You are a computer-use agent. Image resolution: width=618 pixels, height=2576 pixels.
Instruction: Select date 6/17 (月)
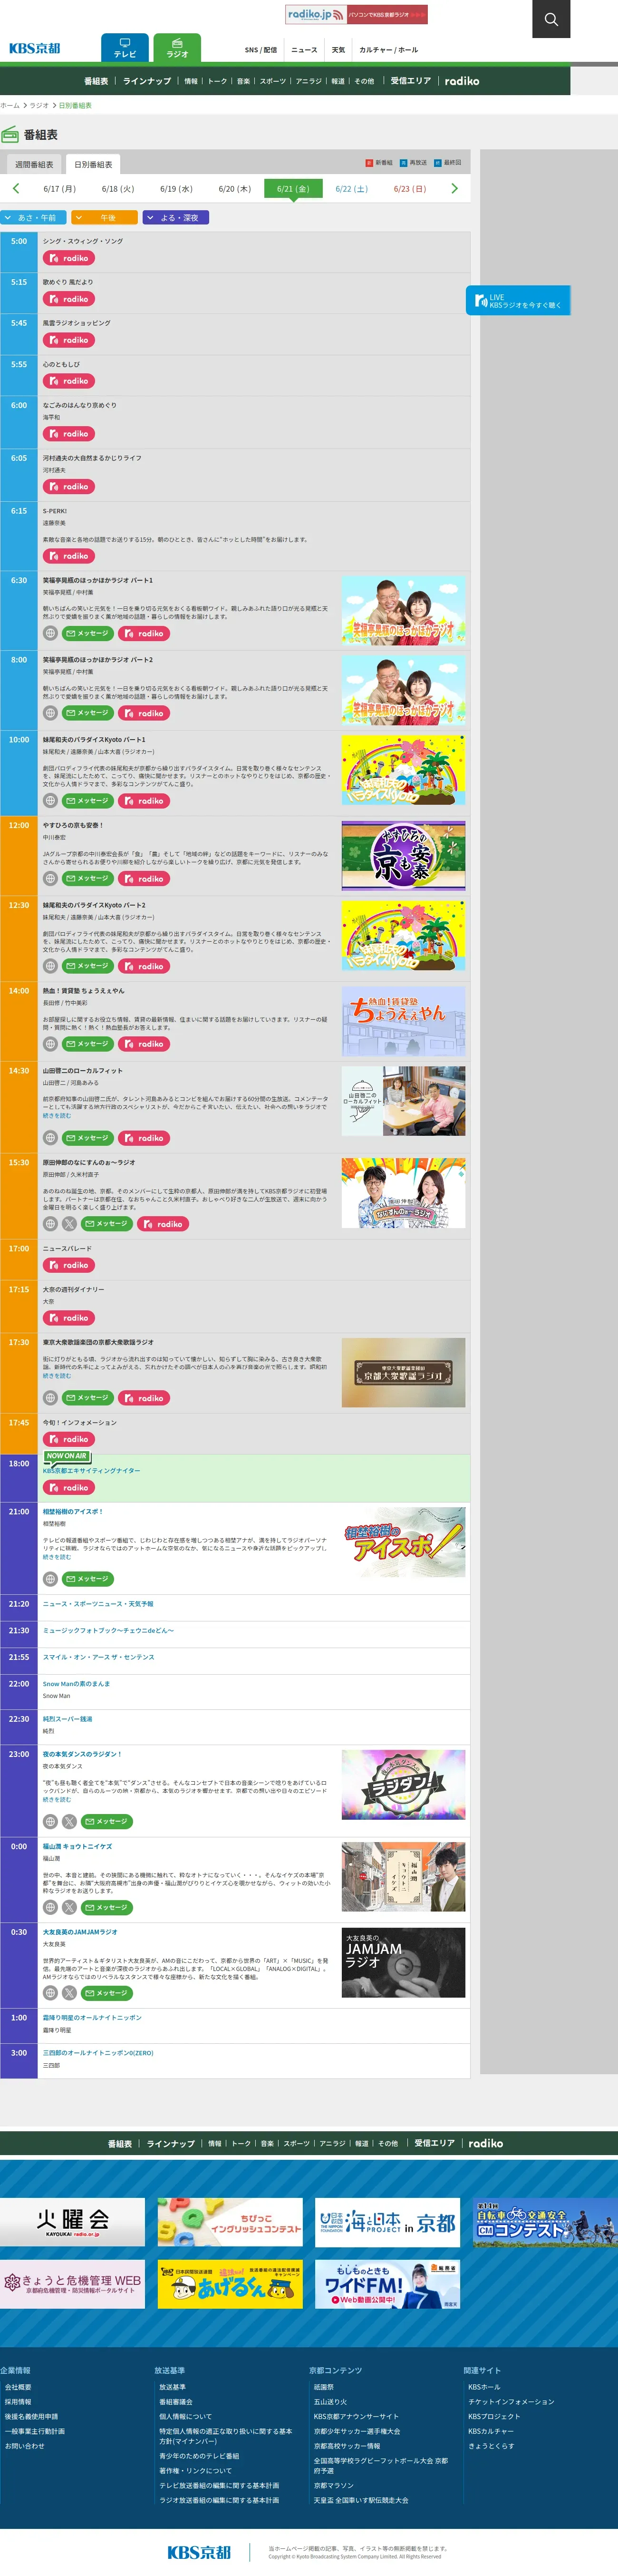(59, 188)
